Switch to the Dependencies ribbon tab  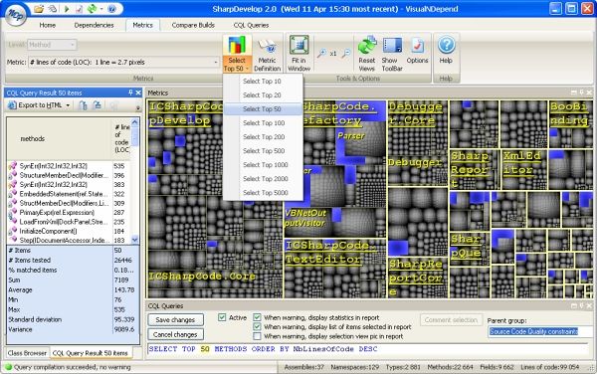click(x=94, y=25)
